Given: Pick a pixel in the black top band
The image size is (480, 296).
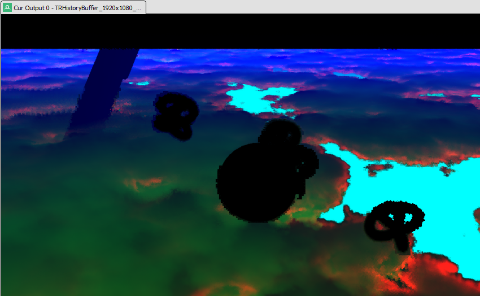Looking at the screenshot, I should pyautogui.click(x=240, y=31).
